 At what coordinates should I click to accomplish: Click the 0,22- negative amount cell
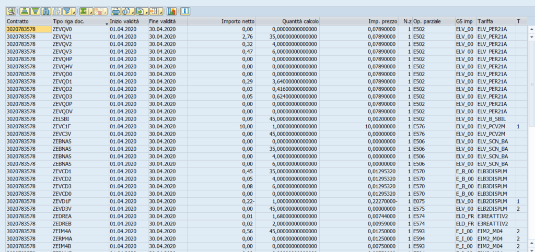click(x=222, y=201)
